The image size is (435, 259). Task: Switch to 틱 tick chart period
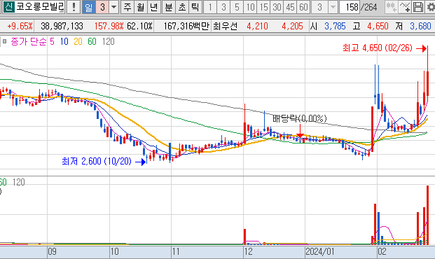pyautogui.click(x=195, y=7)
